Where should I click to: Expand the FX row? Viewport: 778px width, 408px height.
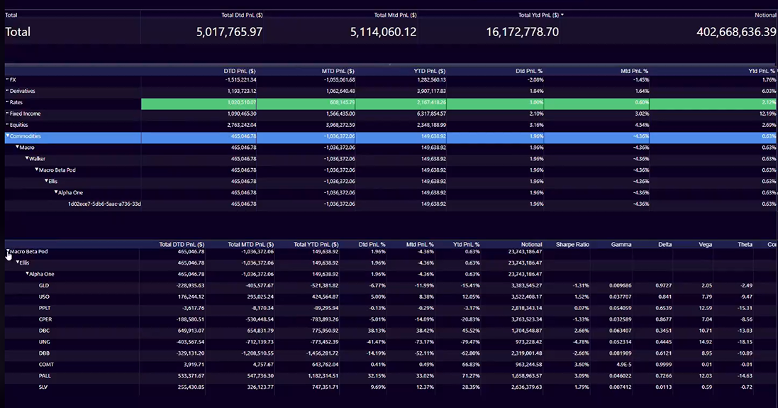click(7, 79)
